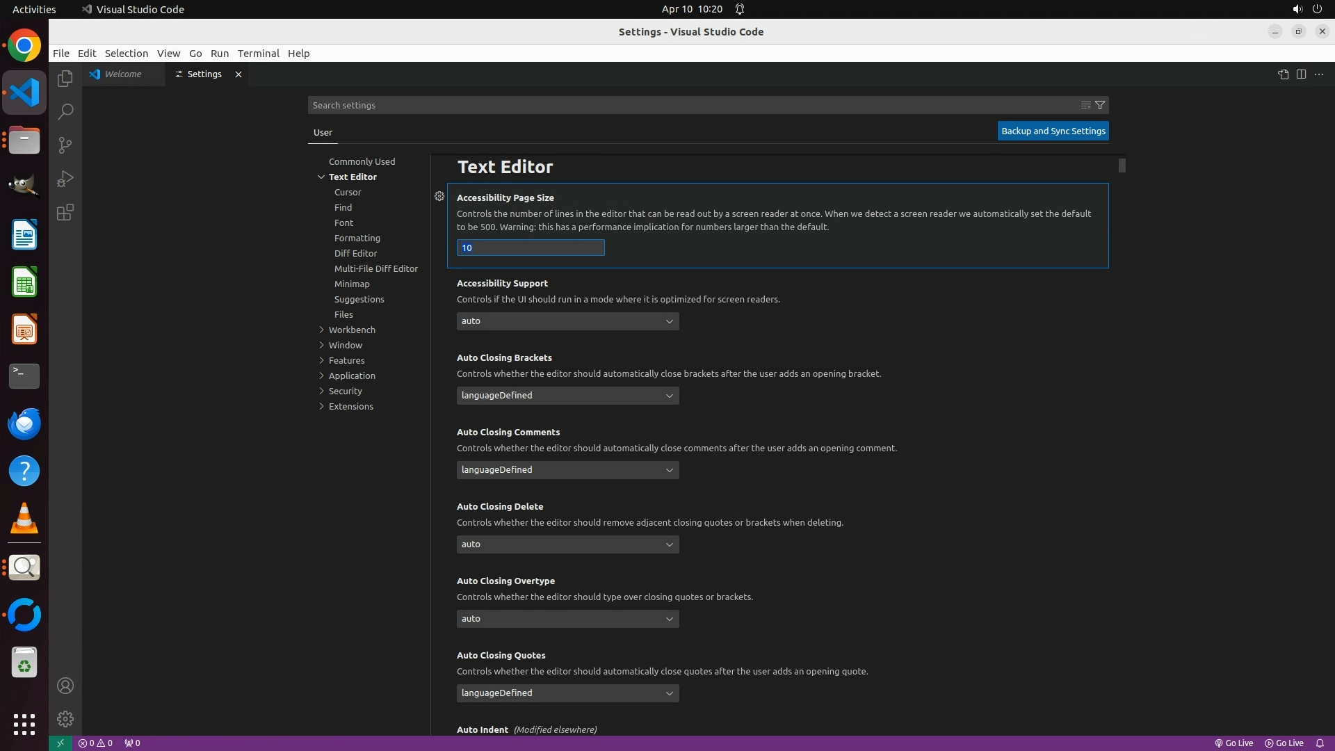Screen dimensions: 1335x751
Task: Click the Open Settings (JSON) icon
Action: 1283,74
